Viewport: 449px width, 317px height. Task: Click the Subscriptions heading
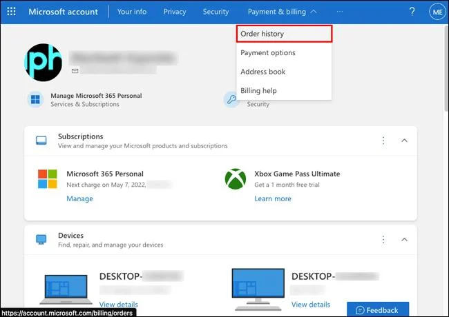point(80,136)
